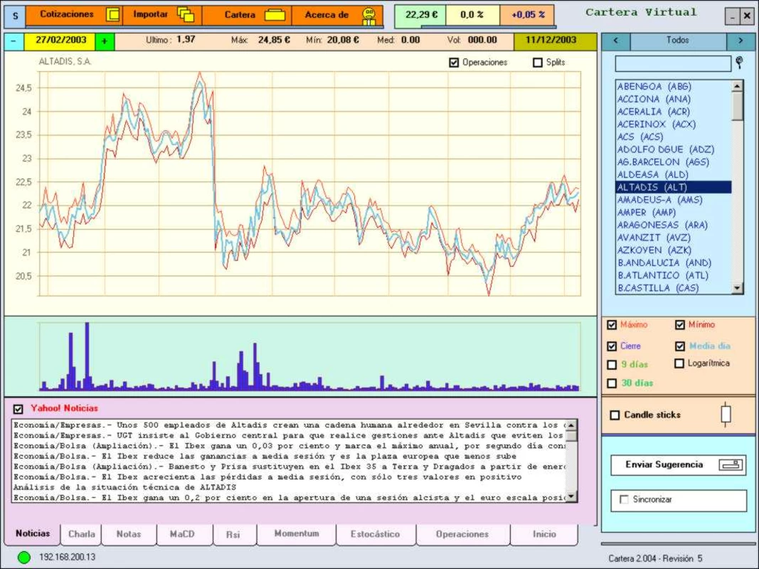Click the candlestick icon in Candle sticks panel
The width and height of the screenshot is (759, 569).
click(x=725, y=414)
